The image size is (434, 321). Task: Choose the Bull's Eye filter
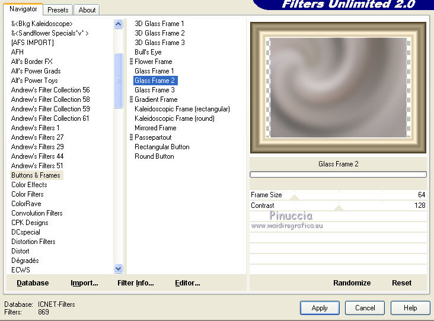(x=148, y=52)
